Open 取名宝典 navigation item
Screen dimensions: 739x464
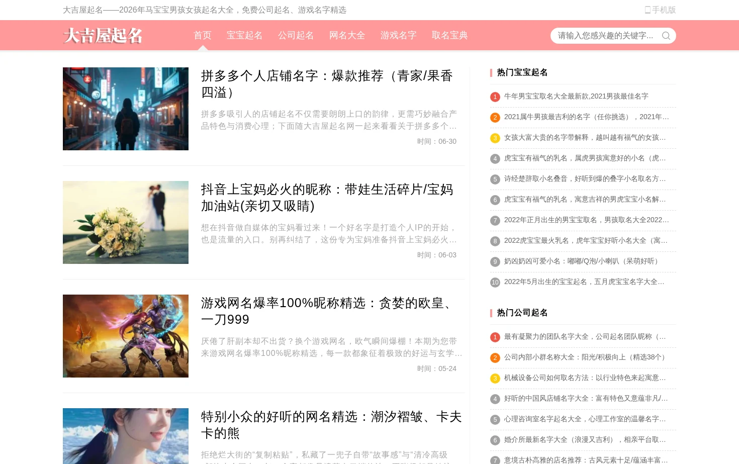click(x=450, y=35)
